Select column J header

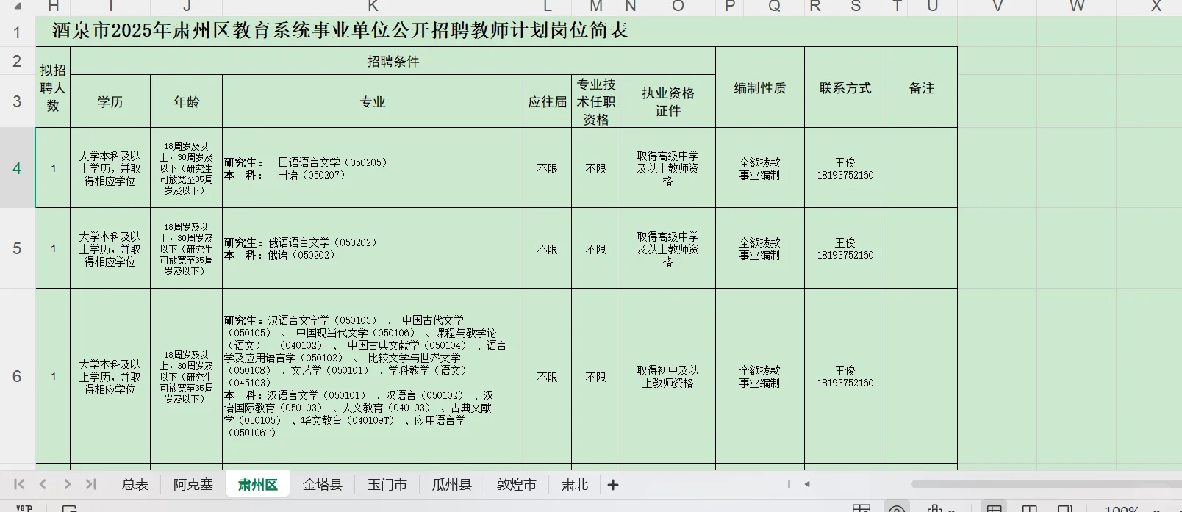[x=187, y=7]
